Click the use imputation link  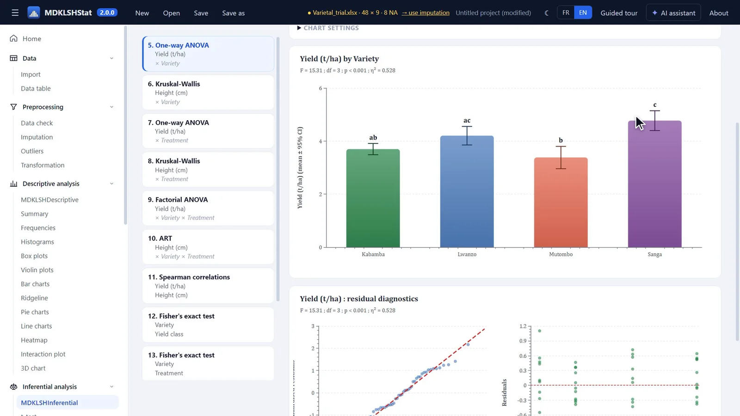click(x=425, y=13)
